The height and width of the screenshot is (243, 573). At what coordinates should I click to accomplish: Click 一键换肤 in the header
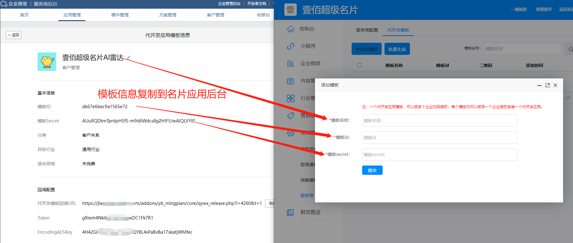pyautogui.click(x=519, y=10)
